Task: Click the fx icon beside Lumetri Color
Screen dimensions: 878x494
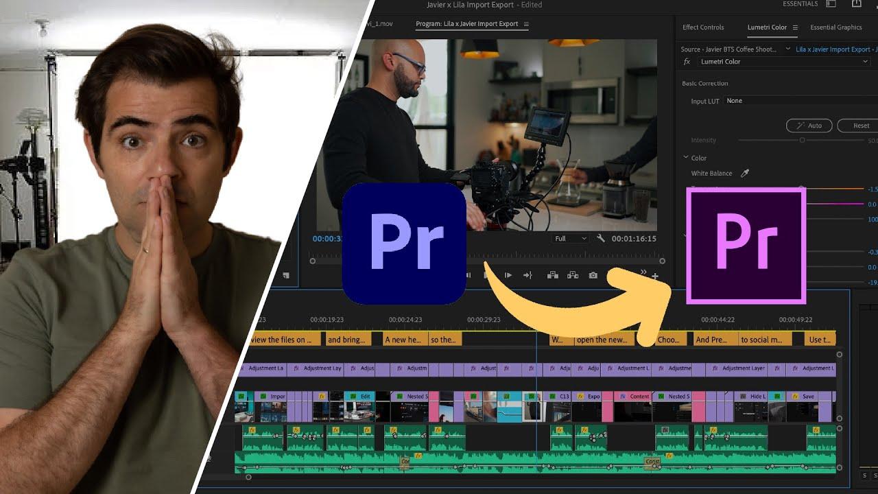Action: pyautogui.click(x=687, y=62)
